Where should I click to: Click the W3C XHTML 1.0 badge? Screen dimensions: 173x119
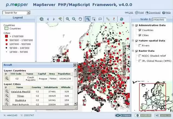(163, 115)
